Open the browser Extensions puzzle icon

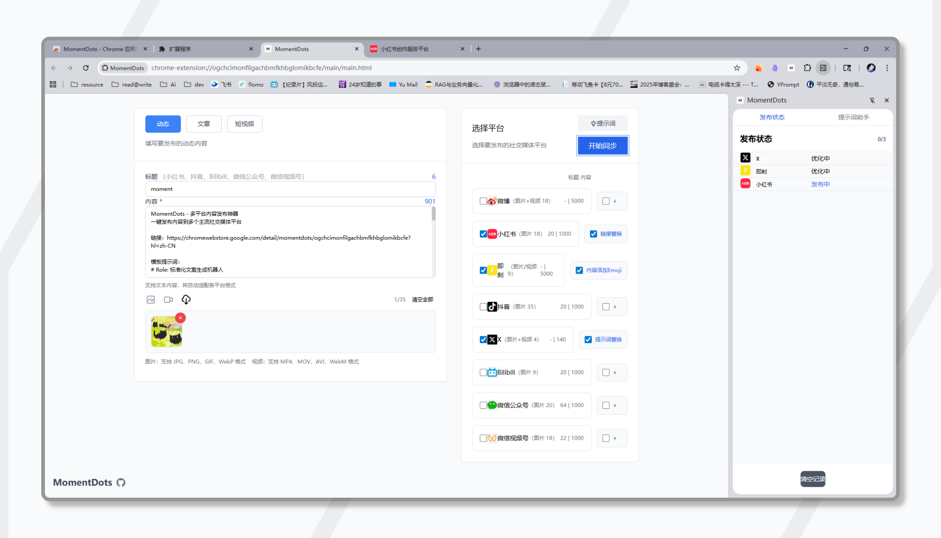807,68
